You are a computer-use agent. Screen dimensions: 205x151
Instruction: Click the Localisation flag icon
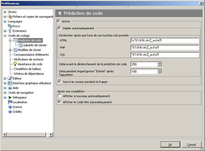coord(10,102)
